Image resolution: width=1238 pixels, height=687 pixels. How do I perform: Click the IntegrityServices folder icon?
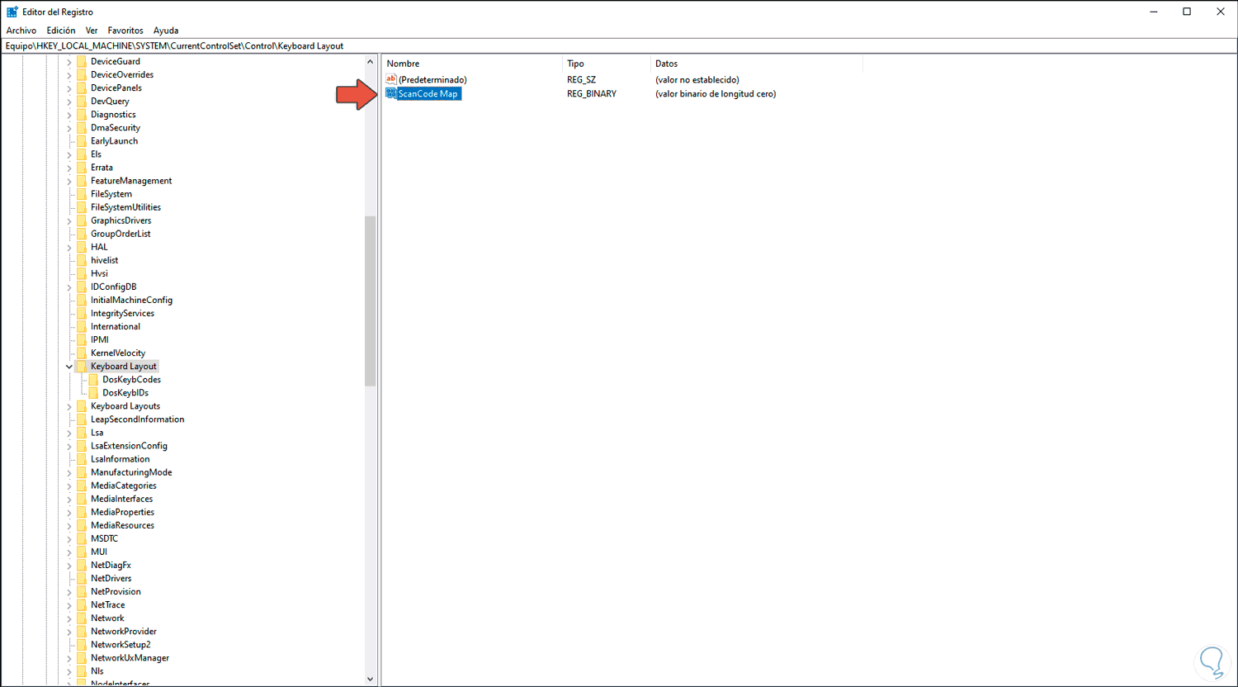pyautogui.click(x=82, y=313)
